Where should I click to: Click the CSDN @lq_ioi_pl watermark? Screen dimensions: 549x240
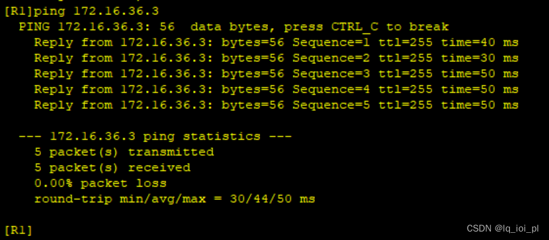503,228
